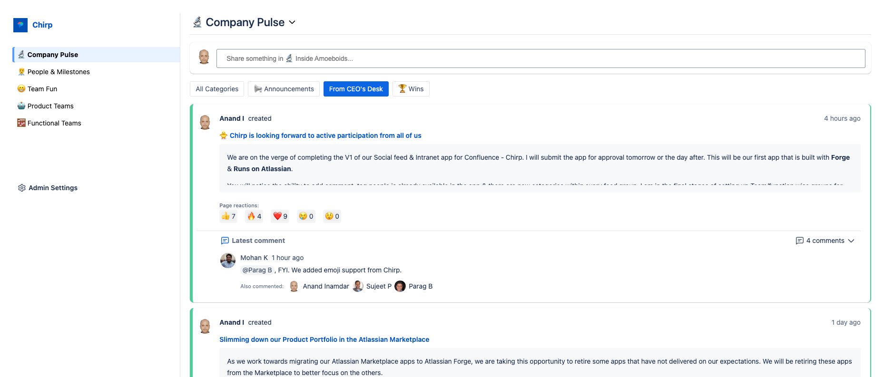Open the Chirp app logo icon
The height and width of the screenshot is (377, 884).
coord(20,25)
